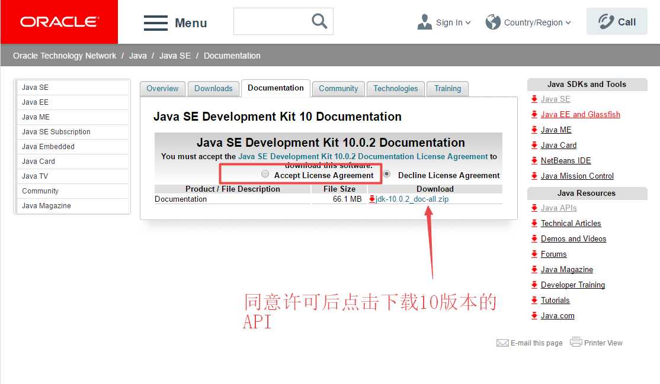Open Community in left sidebar
Image resolution: width=660 pixels, height=384 pixels.
[x=72, y=191]
